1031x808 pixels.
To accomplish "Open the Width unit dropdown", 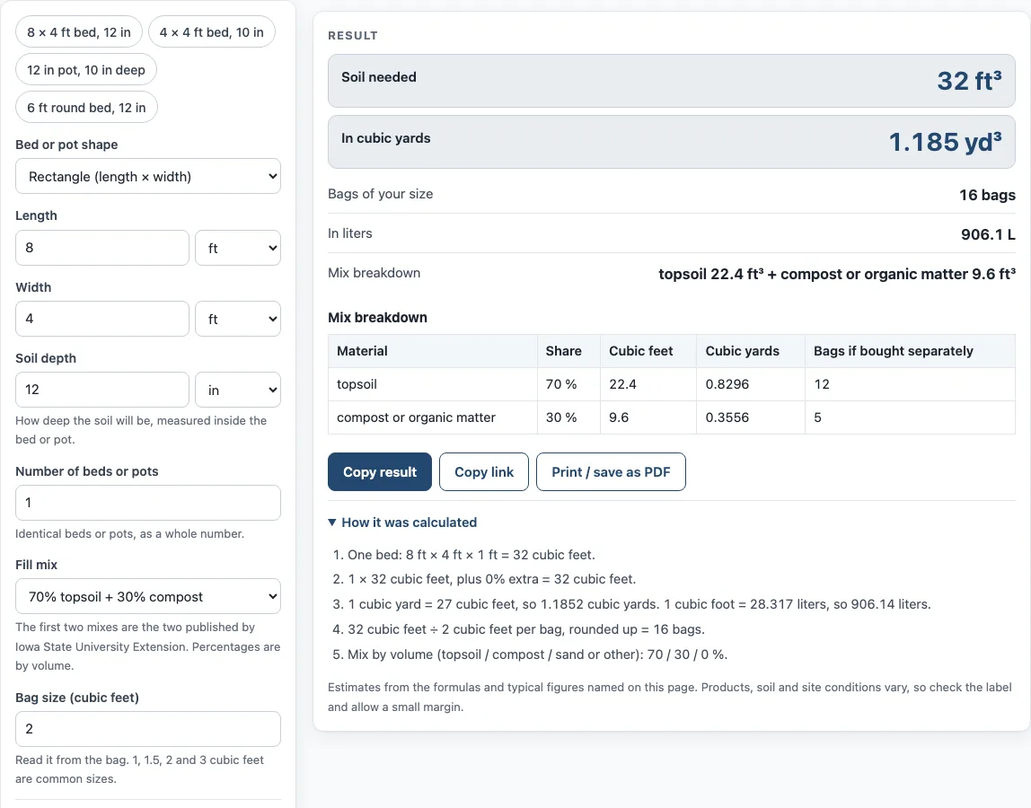I will coord(238,319).
